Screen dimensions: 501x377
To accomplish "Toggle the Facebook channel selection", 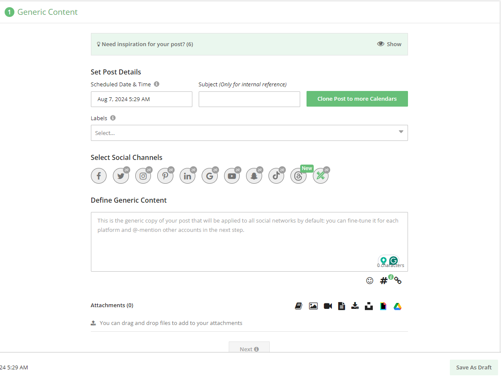I will point(99,176).
